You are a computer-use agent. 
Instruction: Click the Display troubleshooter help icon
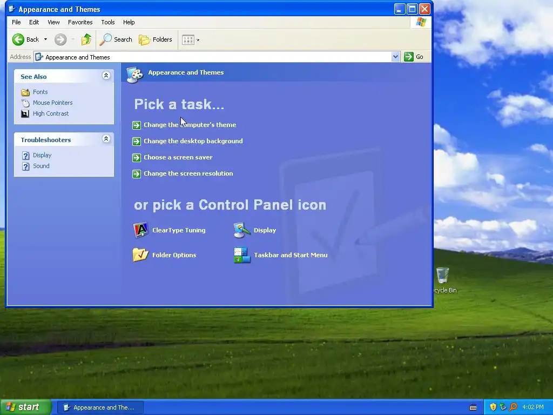(x=26, y=156)
